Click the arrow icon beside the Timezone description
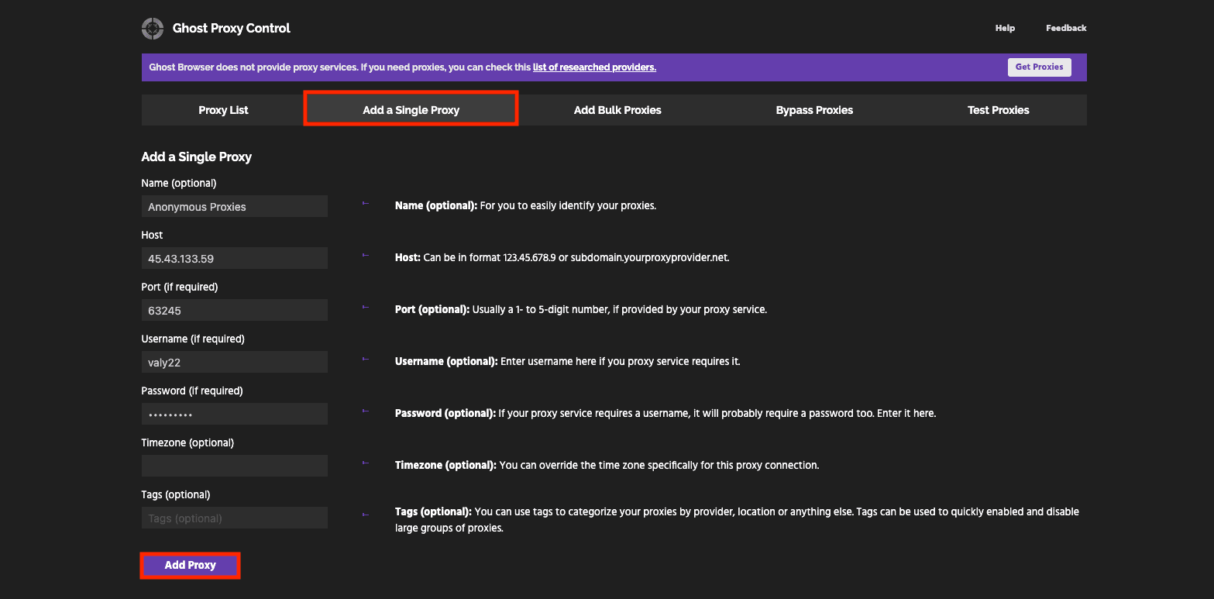Image resolution: width=1214 pixels, height=599 pixels. tap(365, 463)
